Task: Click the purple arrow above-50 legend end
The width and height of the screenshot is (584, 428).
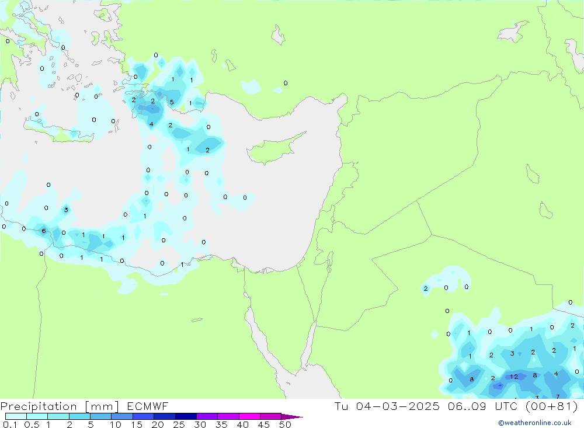Action: pyautogui.click(x=292, y=417)
